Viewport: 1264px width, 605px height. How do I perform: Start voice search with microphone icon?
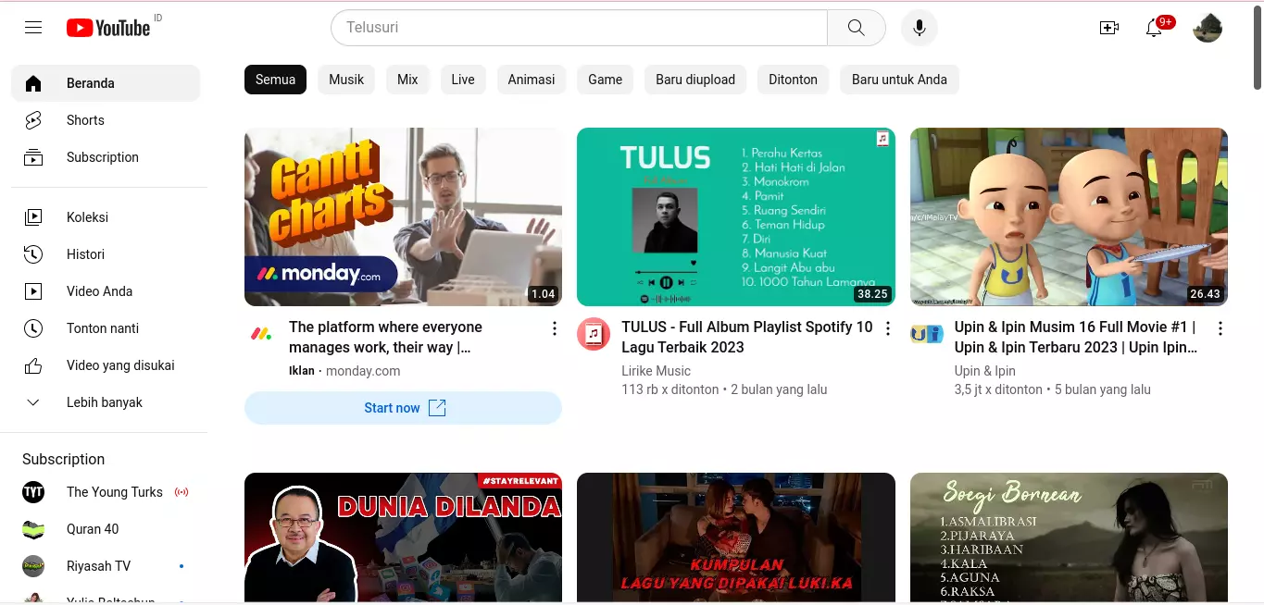click(x=919, y=28)
